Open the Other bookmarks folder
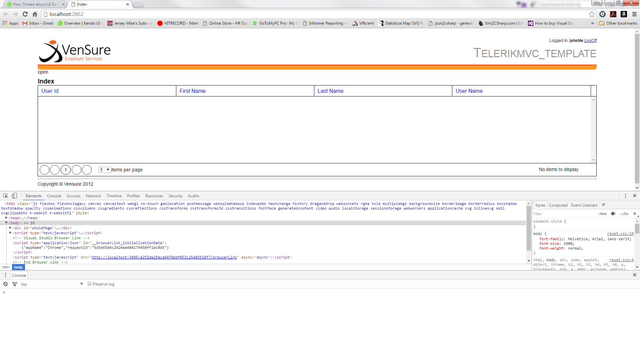The image size is (640, 346). point(618,23)
